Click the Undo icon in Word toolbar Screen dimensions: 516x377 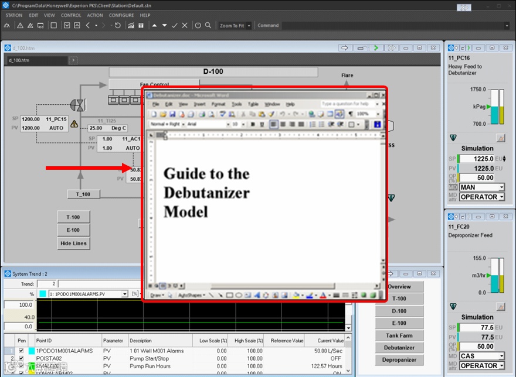click(283, 114)
